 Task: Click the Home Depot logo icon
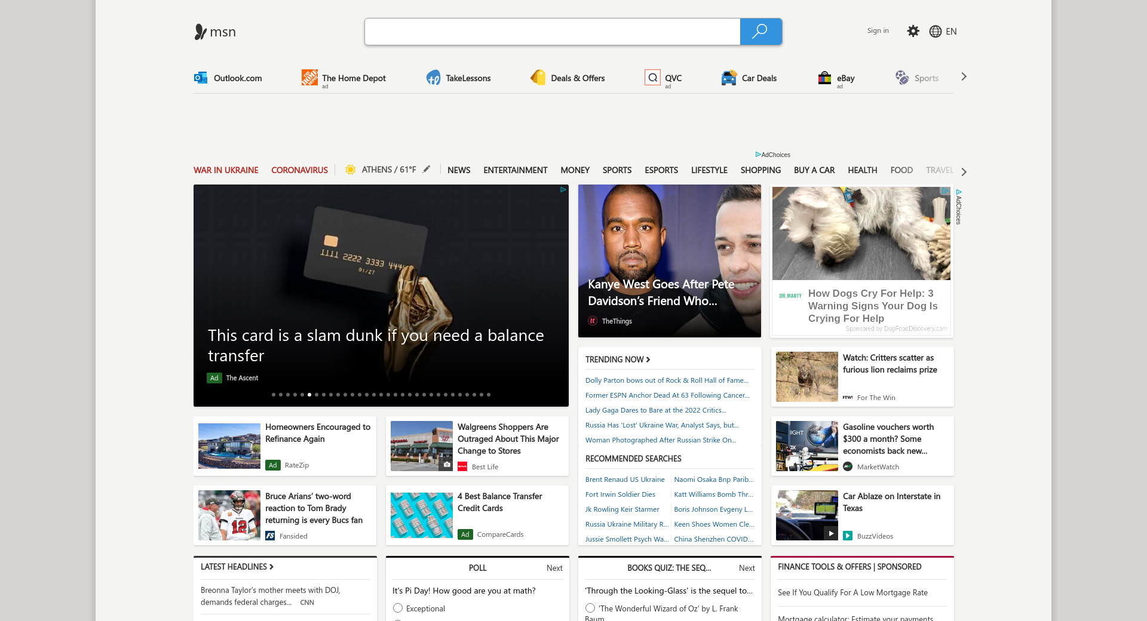pos(309,78)
